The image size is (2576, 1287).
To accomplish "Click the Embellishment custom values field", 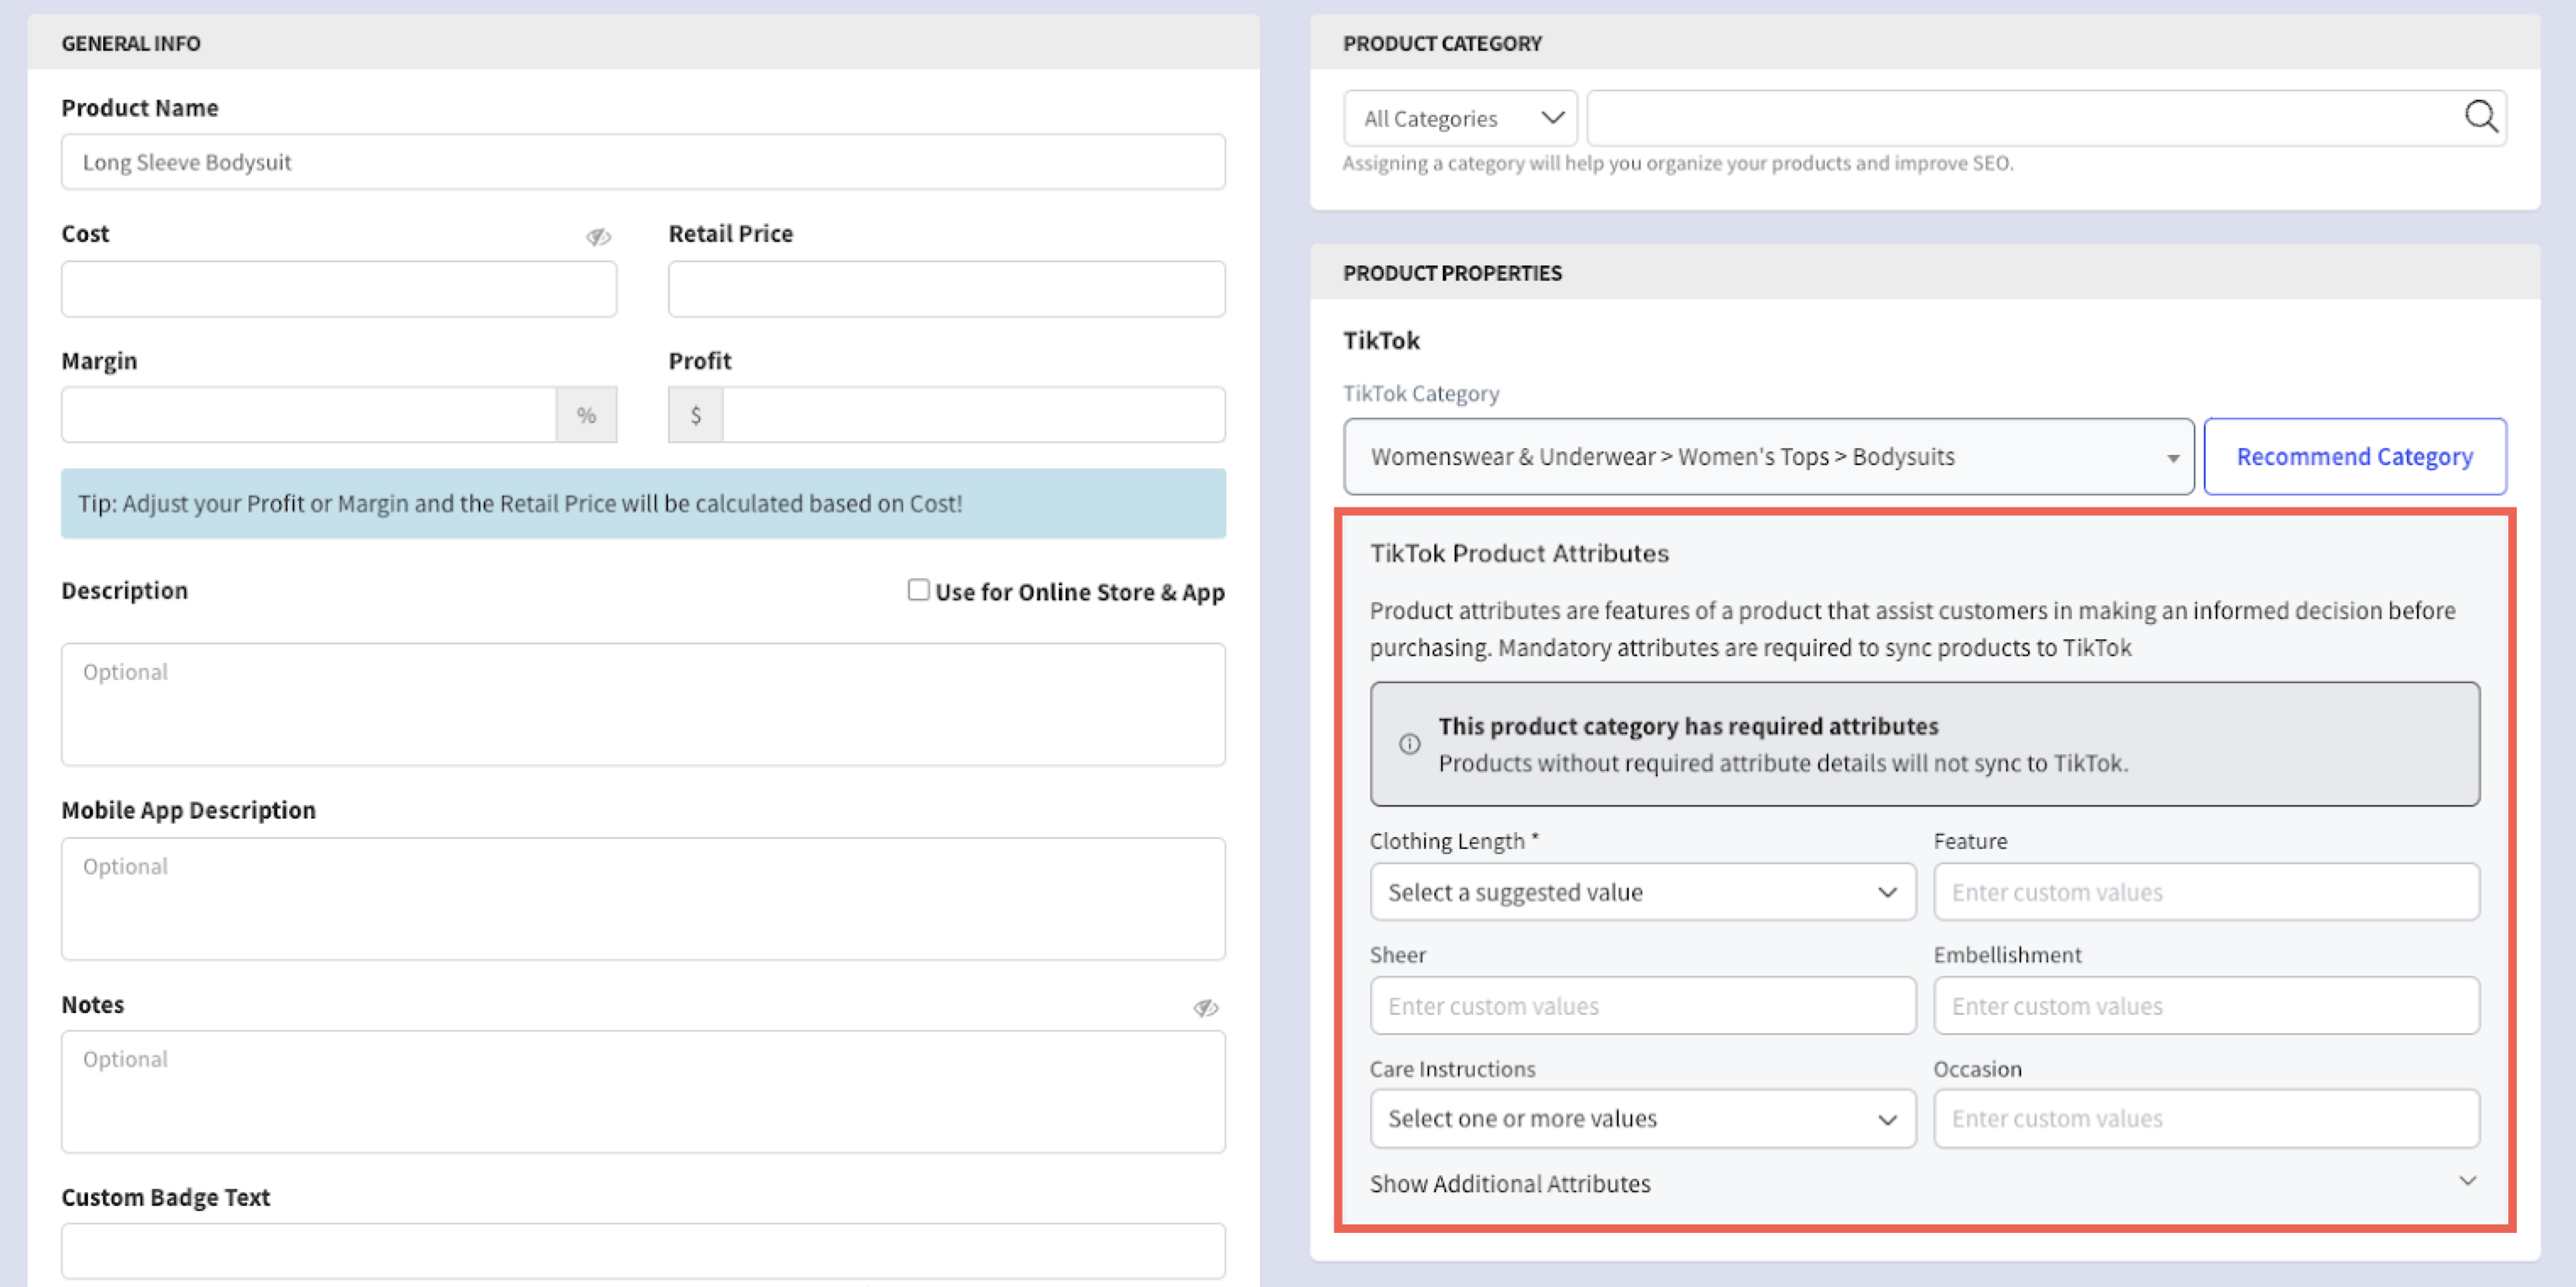I will click(2206, 1005).
